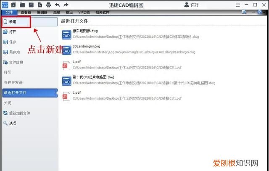The width and height of the screenshot is (269, 171).
Task: Click the disk icon beside 另存为
Action: (5, 52)
